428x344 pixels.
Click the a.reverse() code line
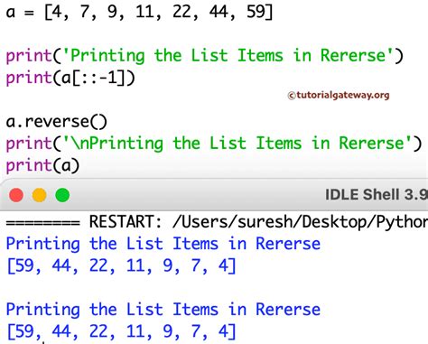[x=57, y=122]
